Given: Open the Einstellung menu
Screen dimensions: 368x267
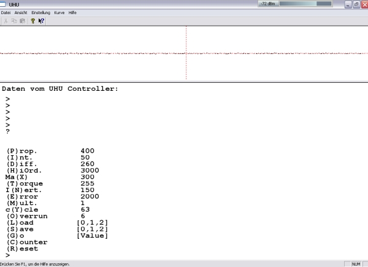Looking at the screenshot, I should tap(41, 13).
